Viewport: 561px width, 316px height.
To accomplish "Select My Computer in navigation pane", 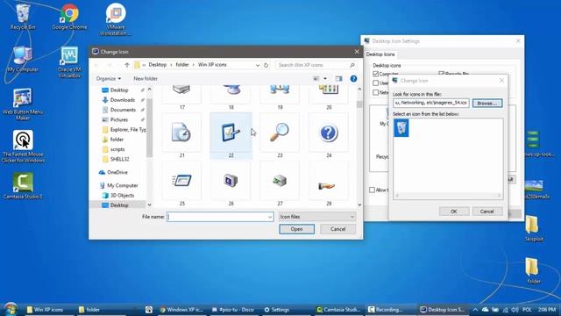I will click(x=123, y=185).
